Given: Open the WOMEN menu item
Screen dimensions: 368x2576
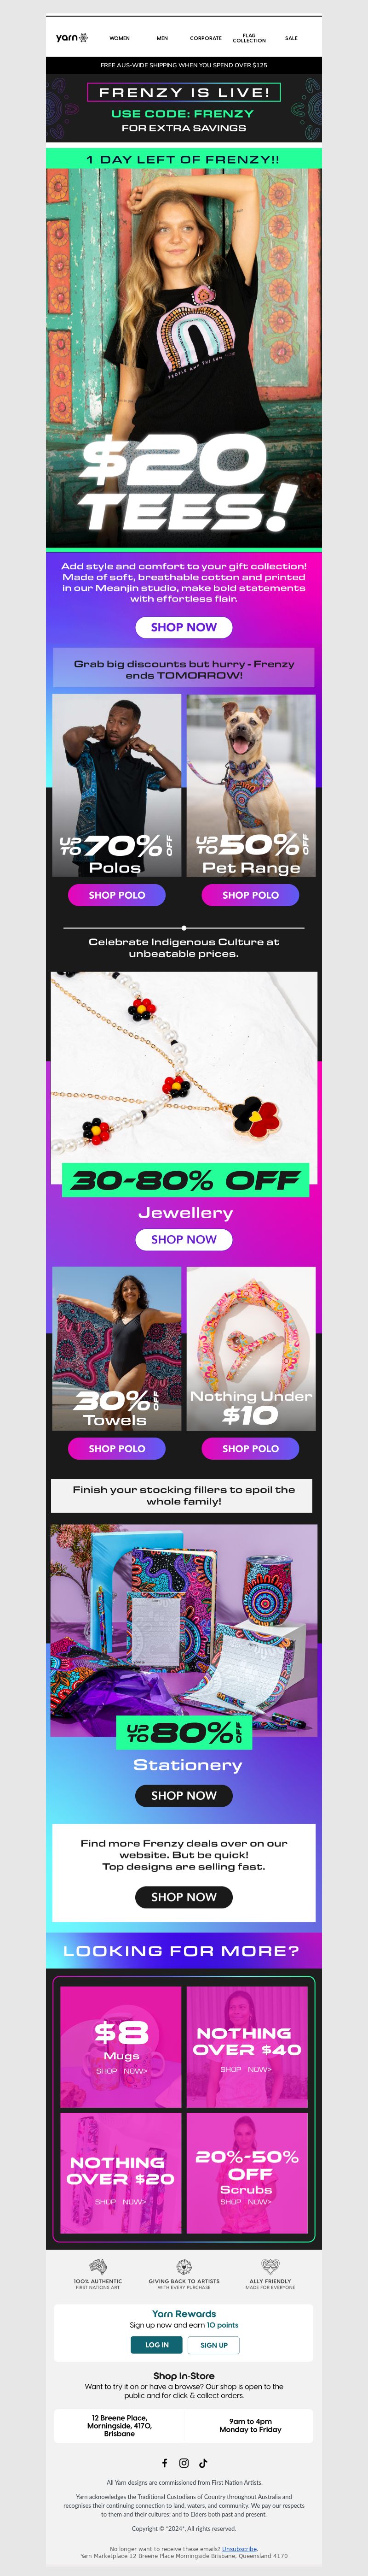Looking at the screenshot, I should click(x=120, y=38).
